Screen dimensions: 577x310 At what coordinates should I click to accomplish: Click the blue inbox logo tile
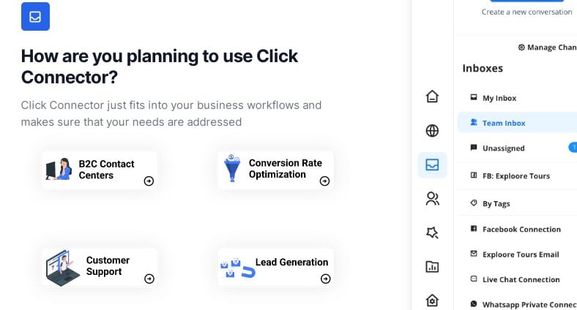(35, 17)
